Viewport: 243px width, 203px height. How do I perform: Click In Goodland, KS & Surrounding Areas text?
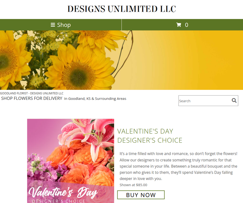95,99
